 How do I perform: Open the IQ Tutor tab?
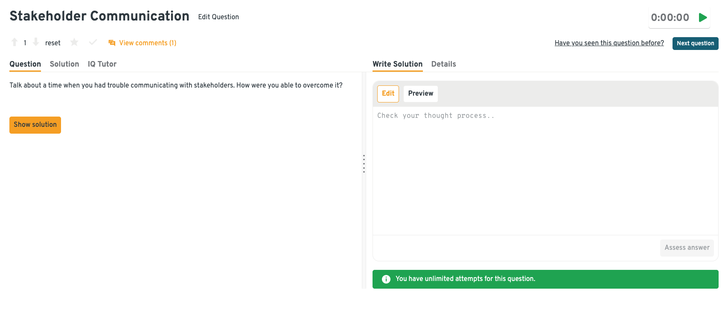tap(102, 64)
